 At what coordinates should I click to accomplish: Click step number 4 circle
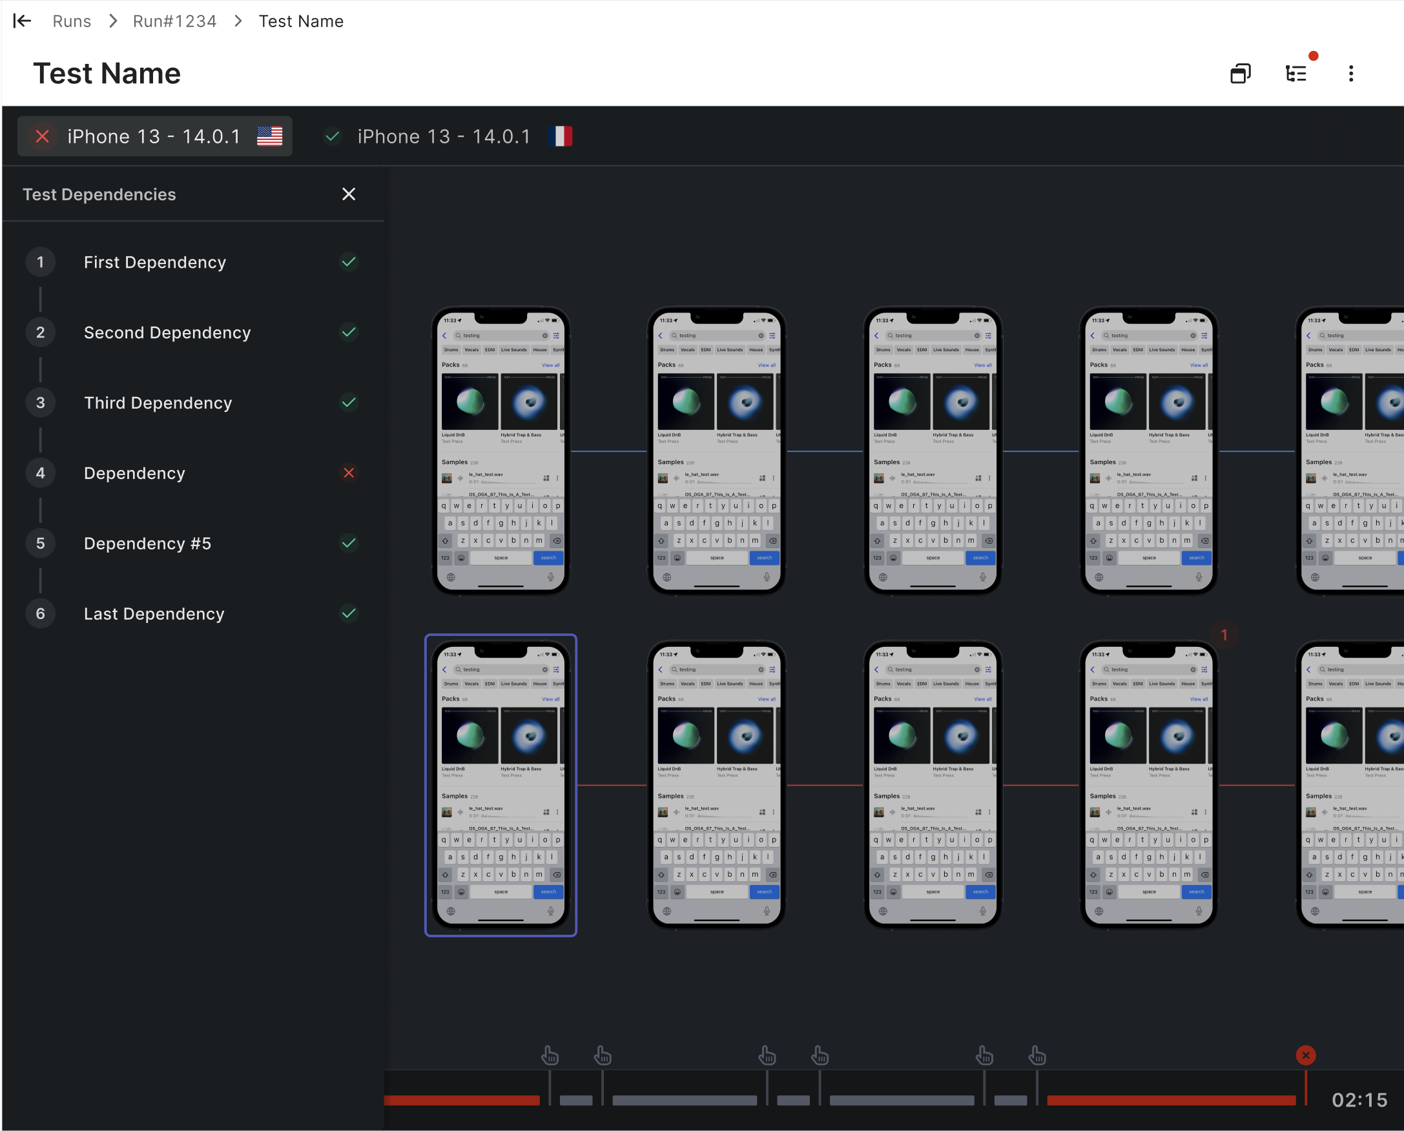pyautogui.click(x=41, y=473)
